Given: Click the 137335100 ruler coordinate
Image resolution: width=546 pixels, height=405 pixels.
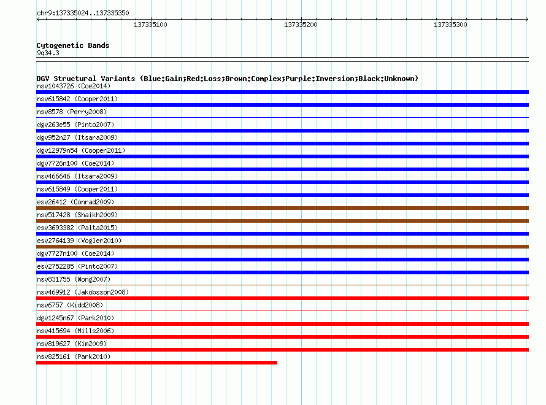Looking at the screenshot, I should tap(150, 25).
